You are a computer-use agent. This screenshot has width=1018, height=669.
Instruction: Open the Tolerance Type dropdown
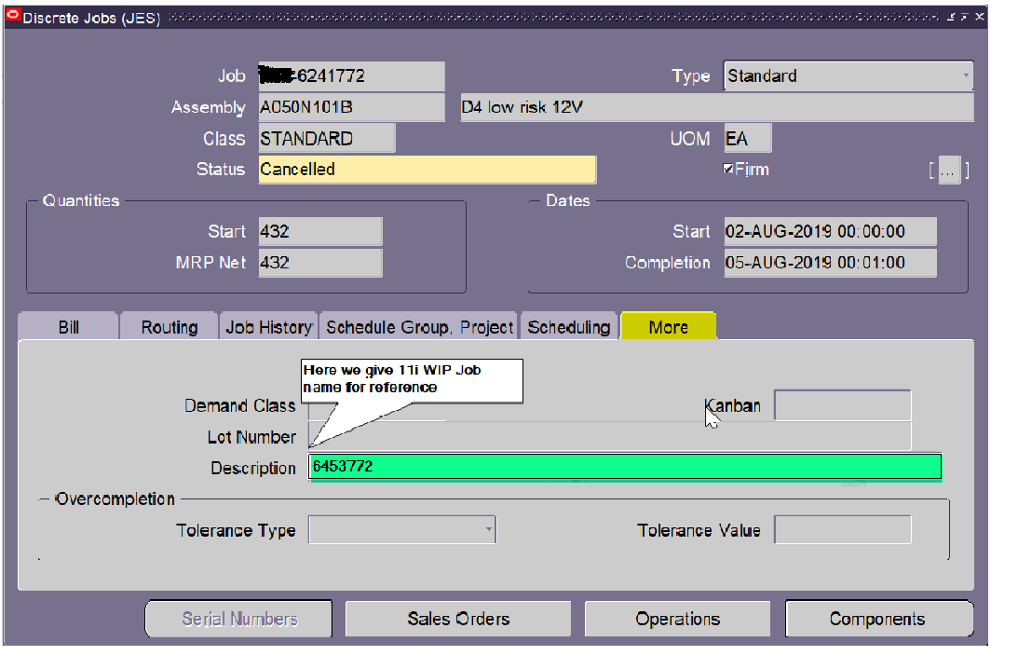[x=491, y=529]
